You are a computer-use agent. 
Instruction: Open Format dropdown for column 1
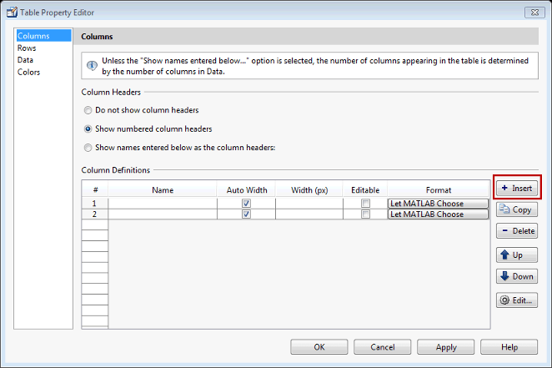point(438,204)
